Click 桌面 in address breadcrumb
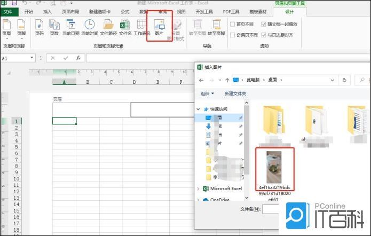The width and height of the screenshot is (371, 236). tap(272, 80)
